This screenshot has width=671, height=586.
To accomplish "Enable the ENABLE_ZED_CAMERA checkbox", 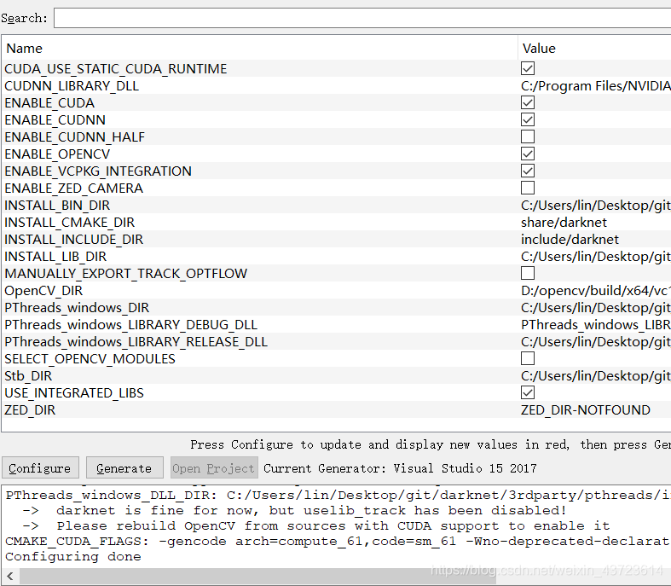I will tap(528, 188).
